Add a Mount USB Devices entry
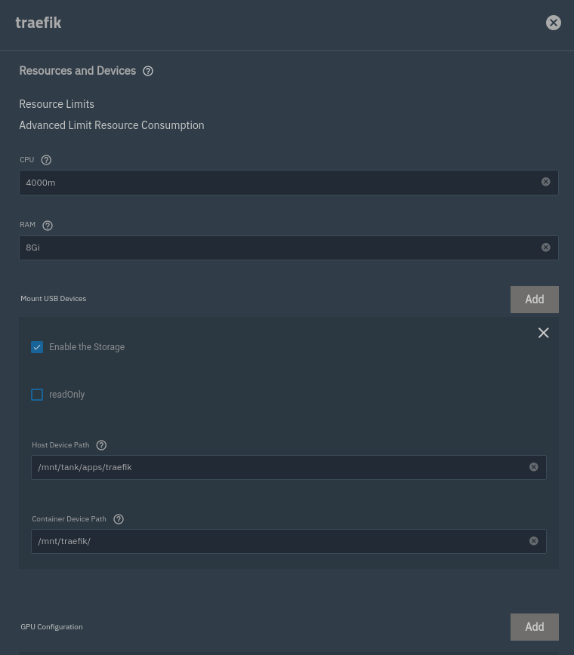The height and width of the screenshot is (655, 574). tap(534, 299)
